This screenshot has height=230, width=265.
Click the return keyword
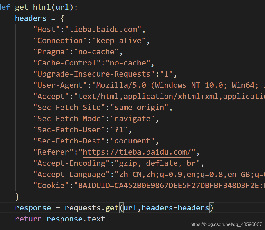[28, 219]
